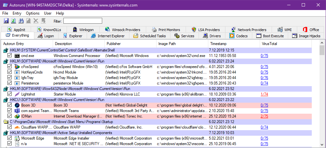Click the scrollbar up arrow

[321, 43]
